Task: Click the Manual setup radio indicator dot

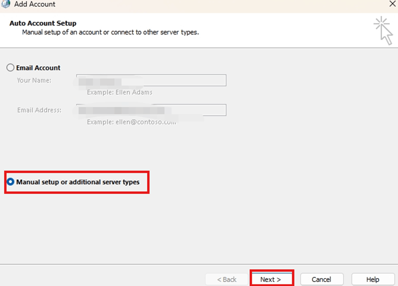Action: 10,182
